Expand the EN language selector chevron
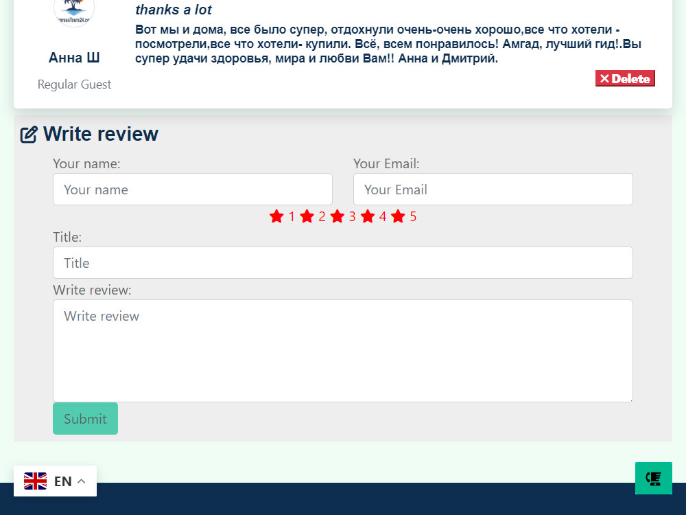 point(82,481)
